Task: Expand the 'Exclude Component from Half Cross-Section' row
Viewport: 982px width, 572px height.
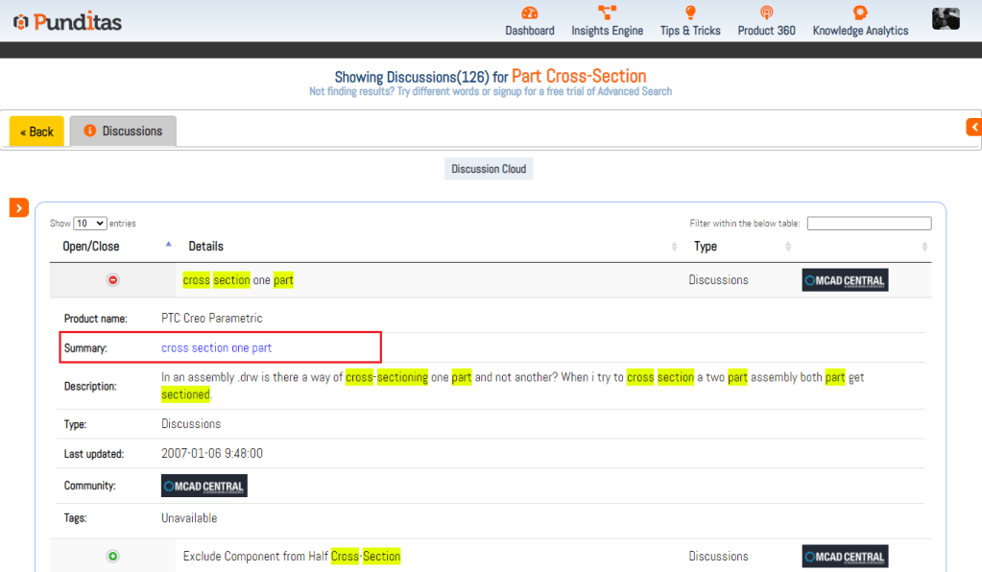Action: (112, 556)
